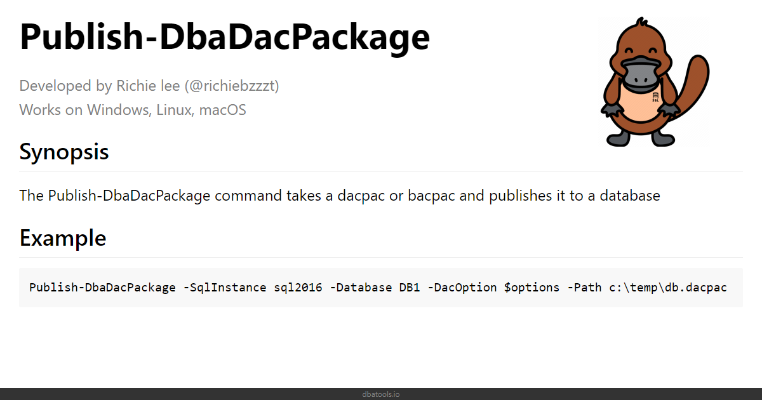
Task: Click the dark footer bar
Action: [381, 394]
